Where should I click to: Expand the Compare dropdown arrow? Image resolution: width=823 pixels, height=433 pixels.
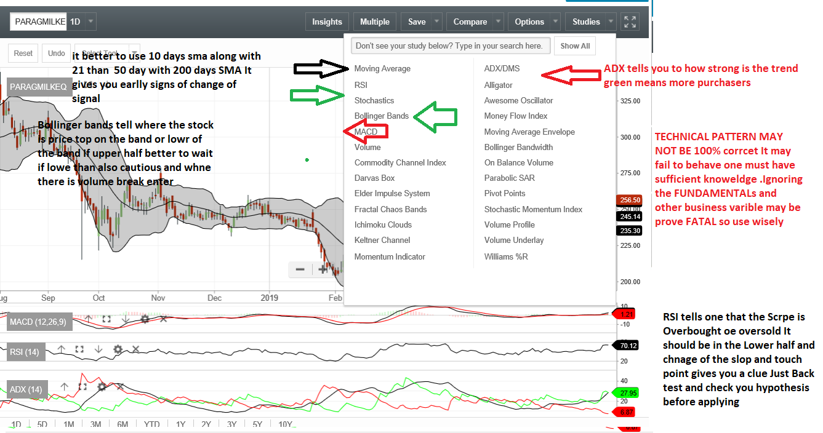(498, 22)
